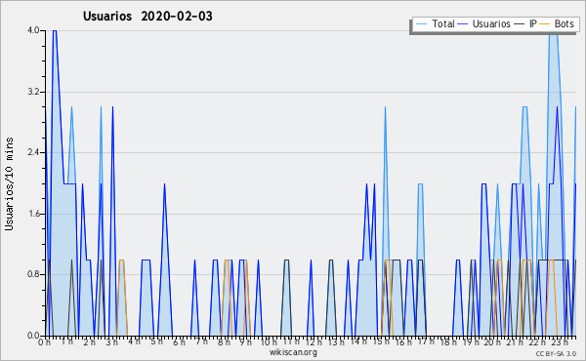
Task: Click the '3.2' y-axis value
Action: [33, 92]
